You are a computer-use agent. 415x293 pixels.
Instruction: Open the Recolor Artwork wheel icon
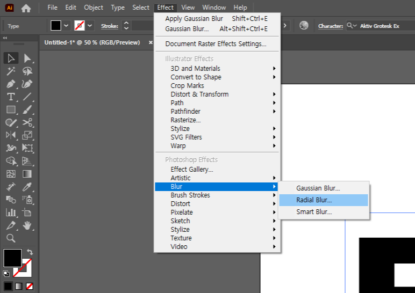[x=304, y=26]
